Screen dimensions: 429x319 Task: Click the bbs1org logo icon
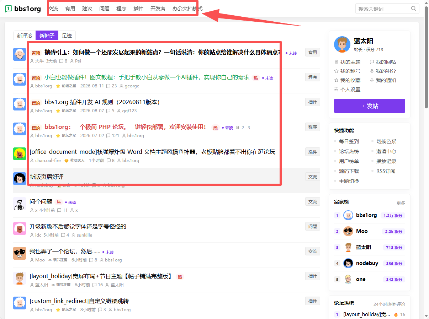point(9,9)
